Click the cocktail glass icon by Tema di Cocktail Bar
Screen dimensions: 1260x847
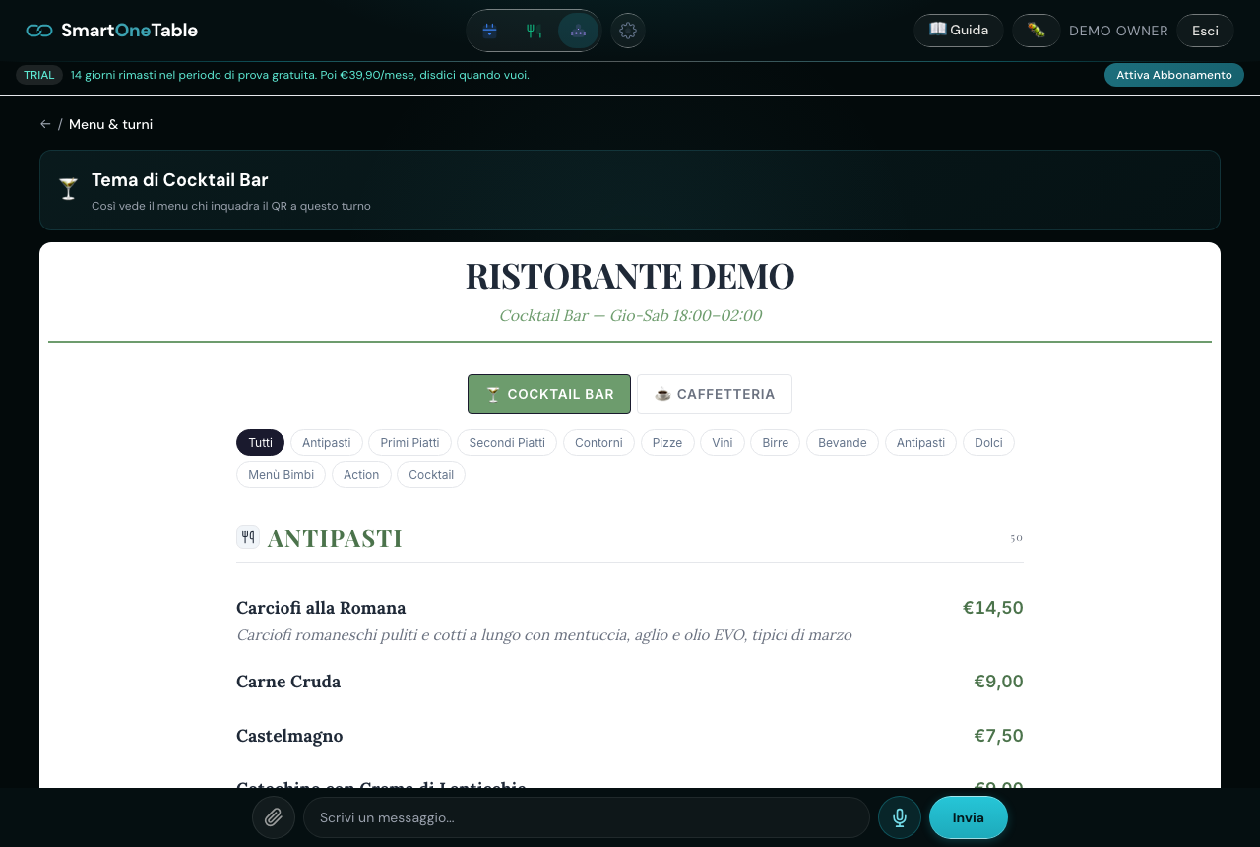click(68, 189)
